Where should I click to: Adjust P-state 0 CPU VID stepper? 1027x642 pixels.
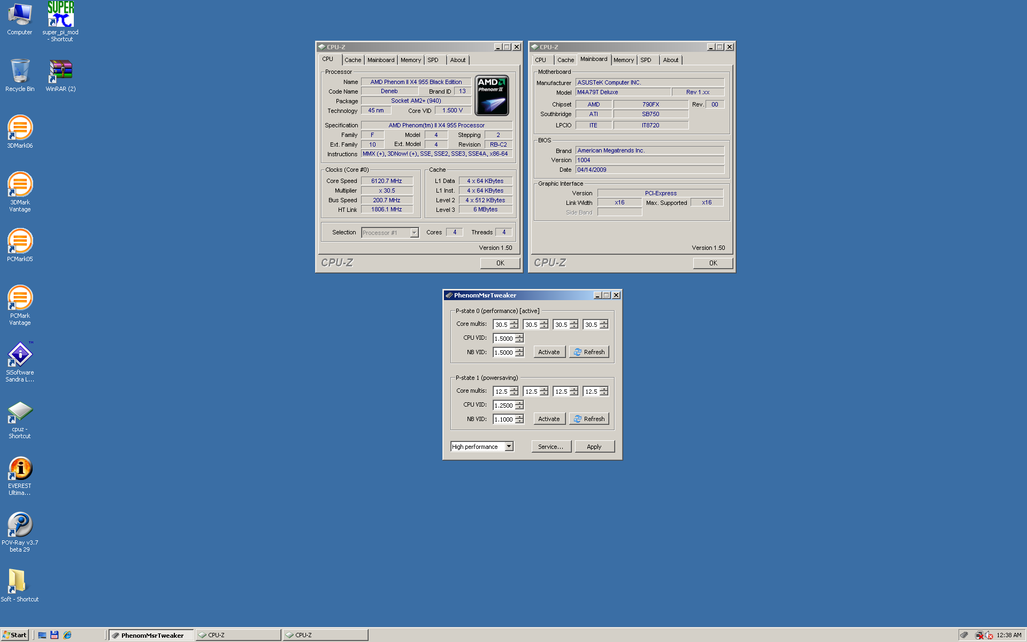click(519, 338)
